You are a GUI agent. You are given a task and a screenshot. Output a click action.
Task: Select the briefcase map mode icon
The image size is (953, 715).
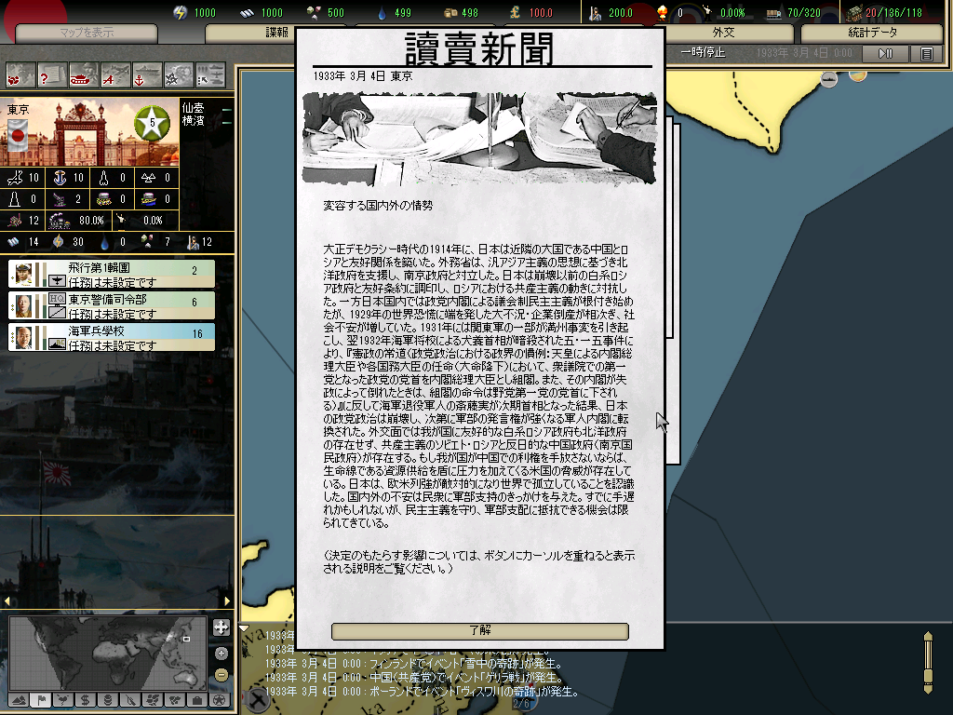click(x=197, y=700)
